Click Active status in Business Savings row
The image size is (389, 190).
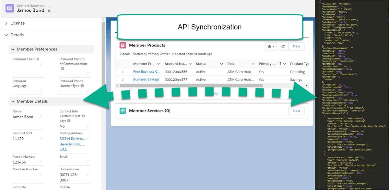point(201,79)
